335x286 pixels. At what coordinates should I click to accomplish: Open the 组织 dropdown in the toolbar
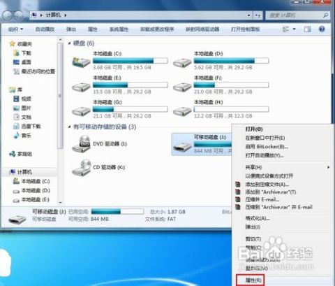pos(15,29)
